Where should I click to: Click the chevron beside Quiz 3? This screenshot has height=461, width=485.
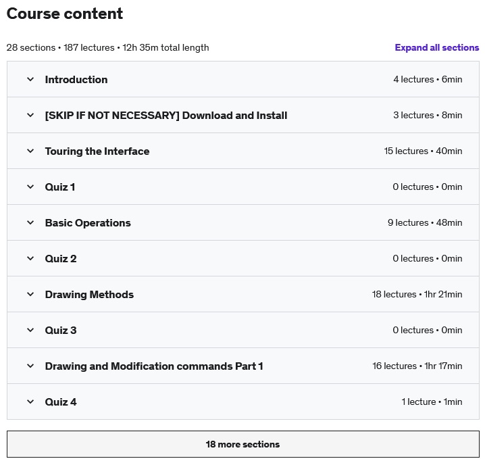click(30, 330)
